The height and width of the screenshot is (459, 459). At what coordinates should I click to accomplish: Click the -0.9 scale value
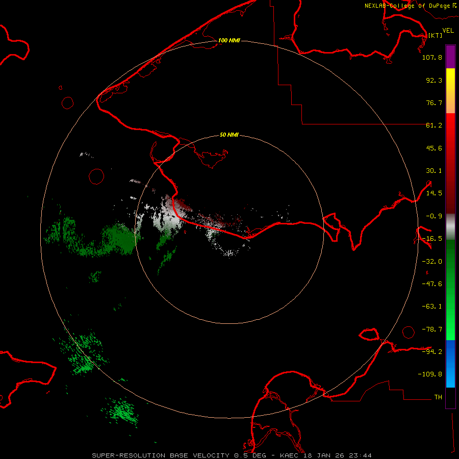tap(434, 216)
